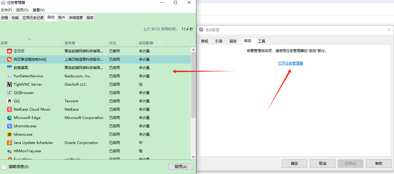The width and height of the screenshot is (394, 174).
Task: Click the 软媒桌面 icon
Action: pos(10,68)
